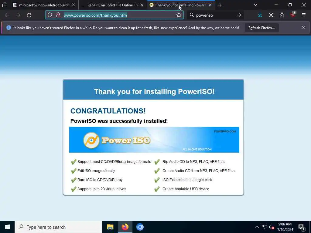This screenshot has height=233, width=311.
Task: Click 'PowerISO was successfully installed!' text
Action: [x=119, y=121]
